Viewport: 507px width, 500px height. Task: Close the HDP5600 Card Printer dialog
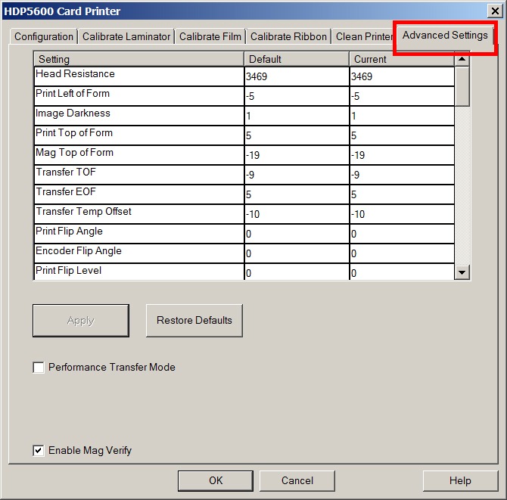click(494, 11)
